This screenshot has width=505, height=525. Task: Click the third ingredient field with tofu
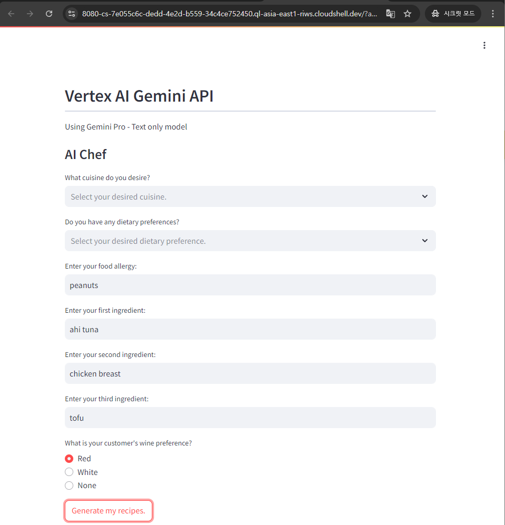click(250, 418)
